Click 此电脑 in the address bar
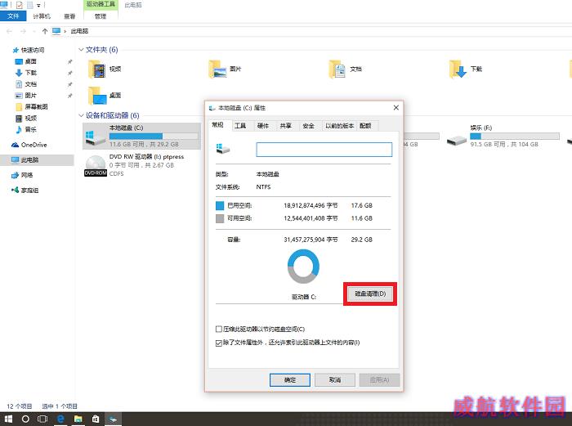Screen dimensions: 572x426 pyautogui.click(x=79, y=31)
